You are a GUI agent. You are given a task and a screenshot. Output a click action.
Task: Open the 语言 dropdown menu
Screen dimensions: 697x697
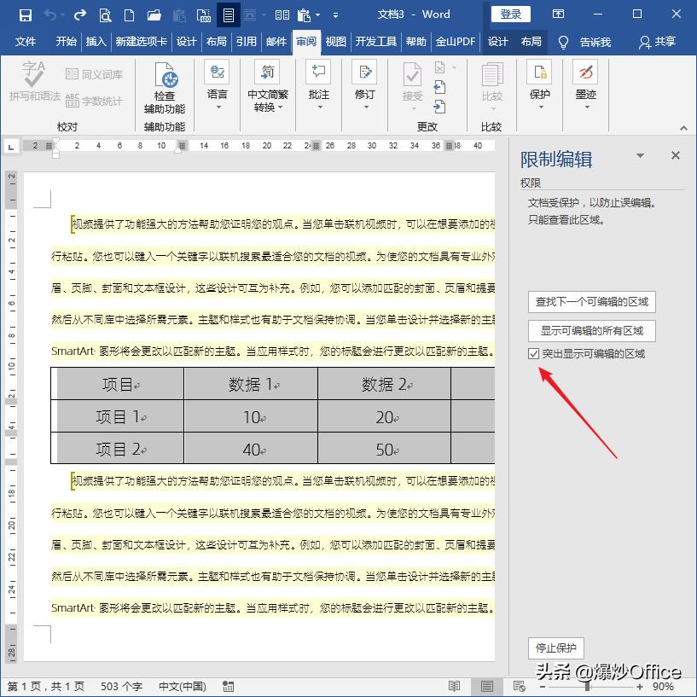218,92
